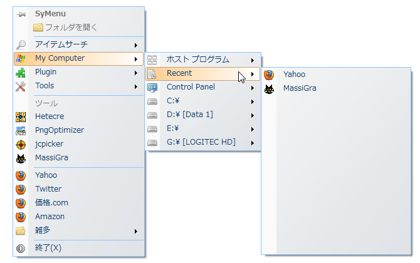This screenshot has height=263, width=420.
Task: Click the Control Panel icon
Action: [152, 88]
